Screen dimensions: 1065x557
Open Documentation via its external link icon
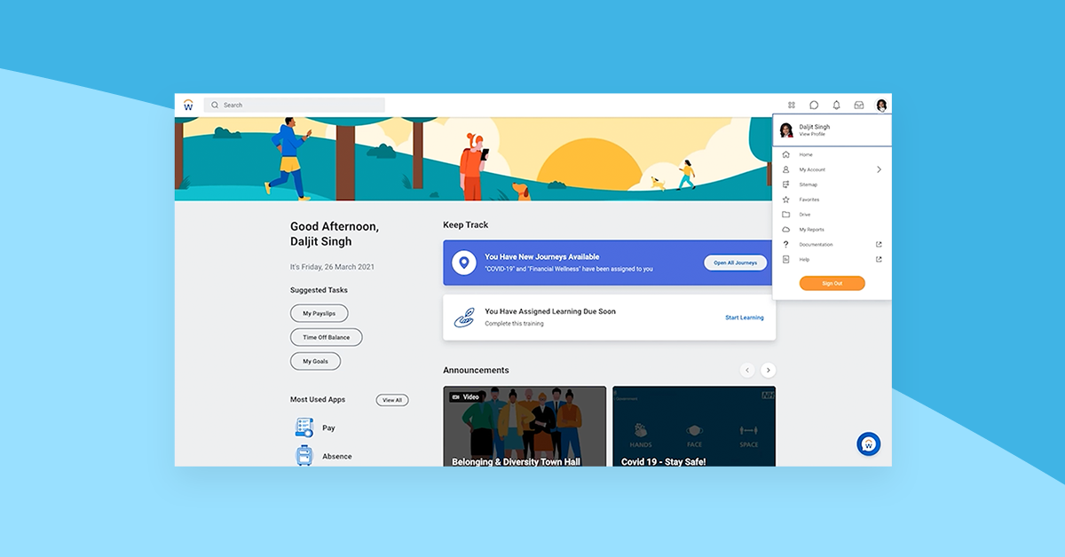[878, 244]
